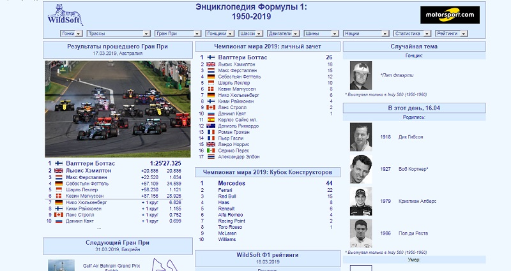The width and height of the screenshot is (511, 271).
Task: Click the British flag next to Льюис Хэмилтон in race results
Action: pos(59,171)
